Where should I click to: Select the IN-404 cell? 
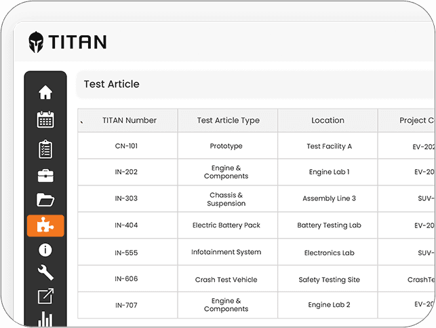coord(127,225)
